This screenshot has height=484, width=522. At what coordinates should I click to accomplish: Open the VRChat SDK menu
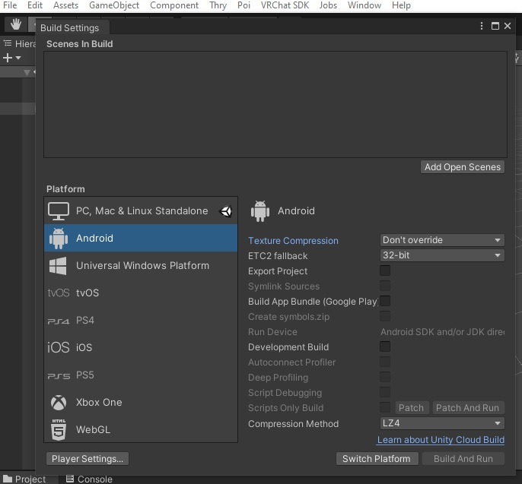point(285,5)
